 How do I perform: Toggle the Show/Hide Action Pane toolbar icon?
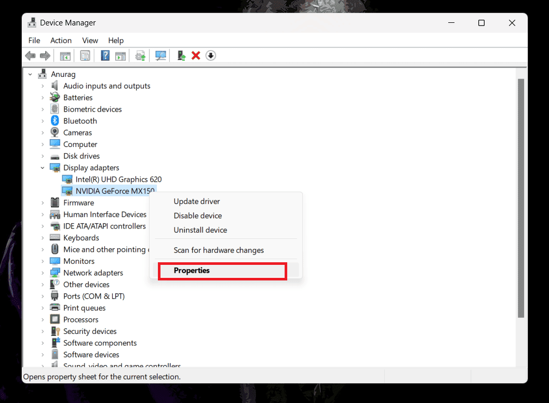[120, 56]
